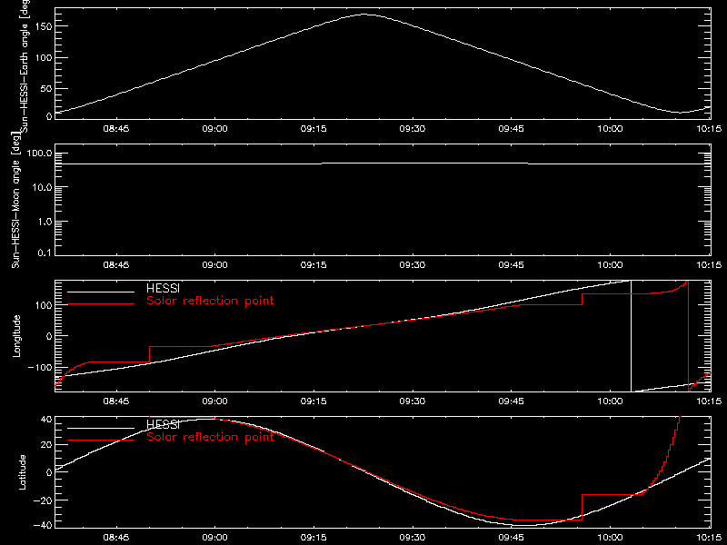Click the red legend line sample in Longitude plot
Viewport: 727px width, 545px height.
pos(101,304)
